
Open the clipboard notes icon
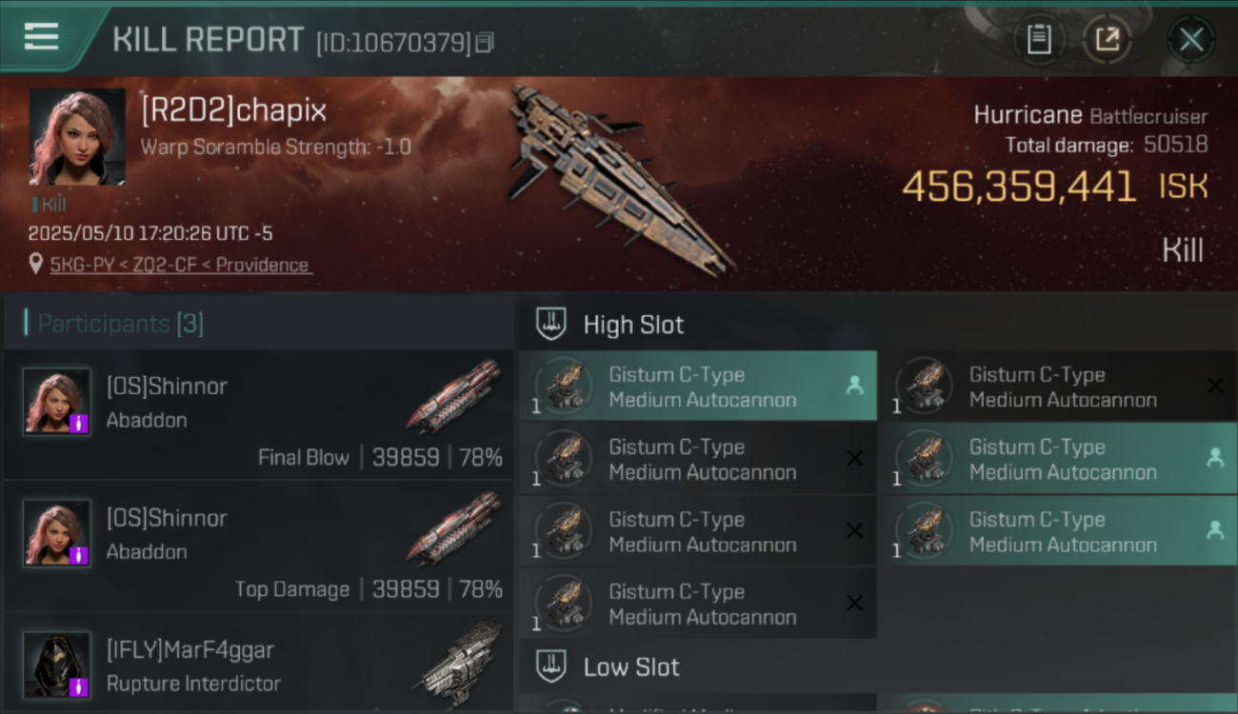[x=1039, y=40]
